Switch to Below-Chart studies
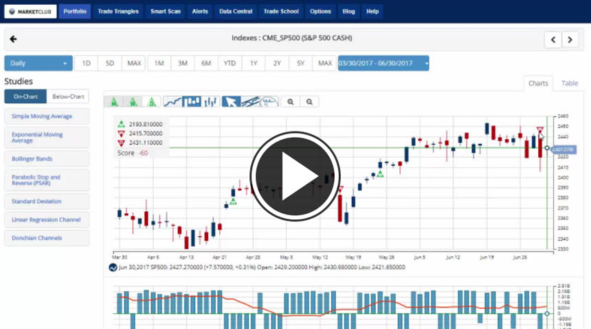Image resolution: width=591 pixels, height=329 pixels. click(x=68, y=97)
